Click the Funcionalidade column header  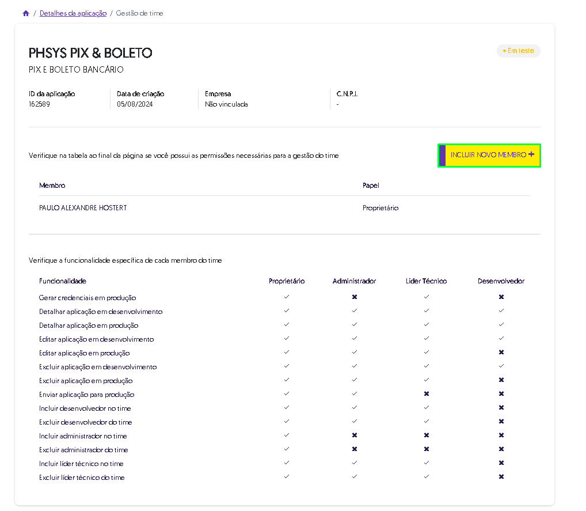(x=62, y=281)
